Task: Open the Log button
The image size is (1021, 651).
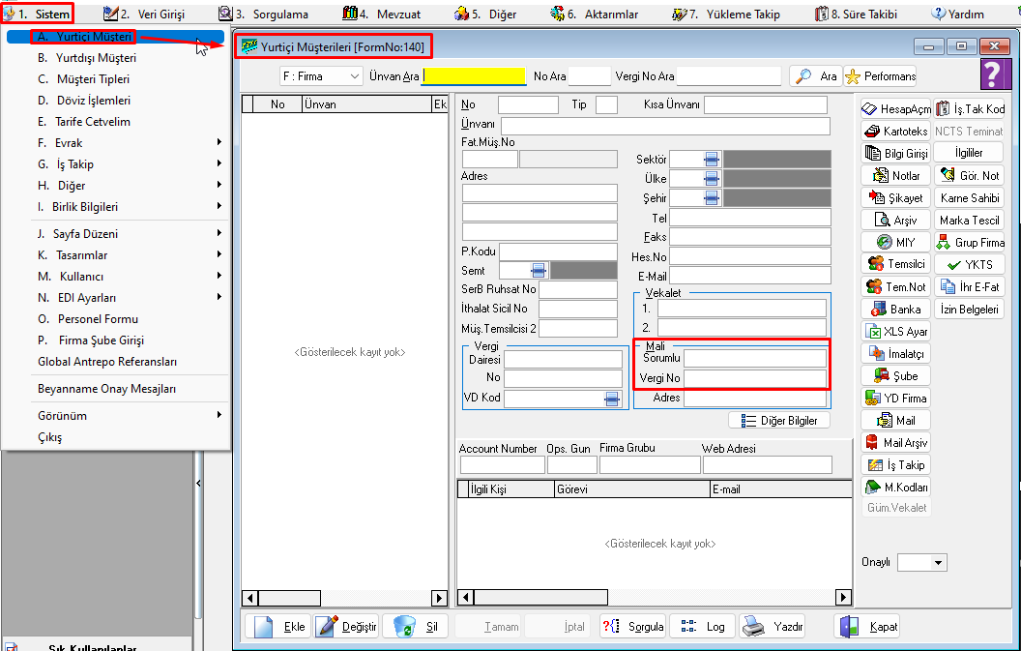Action: coord(703,626)
